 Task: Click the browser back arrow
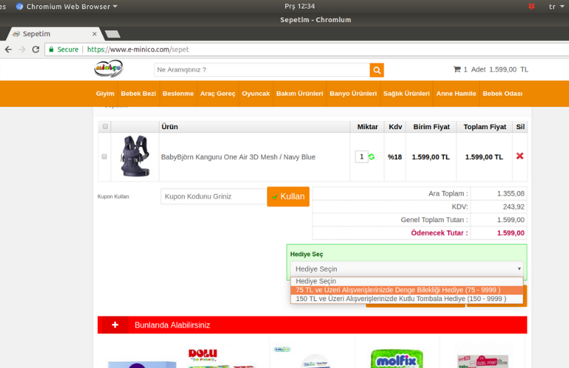pyautogui.click(x=8, y=50)
